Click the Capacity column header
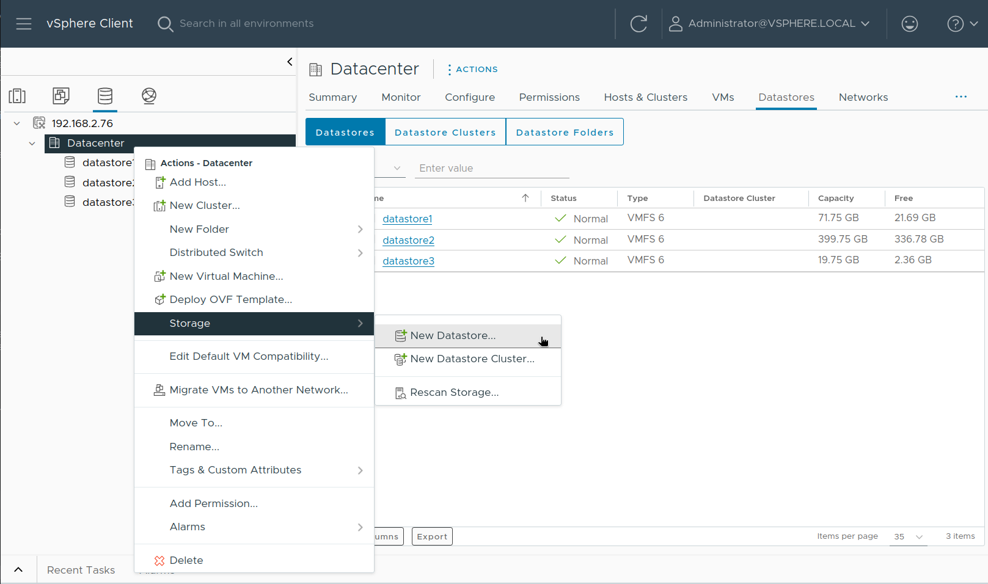988x584 pixels. pyautogui.click(x=835, y=199)
